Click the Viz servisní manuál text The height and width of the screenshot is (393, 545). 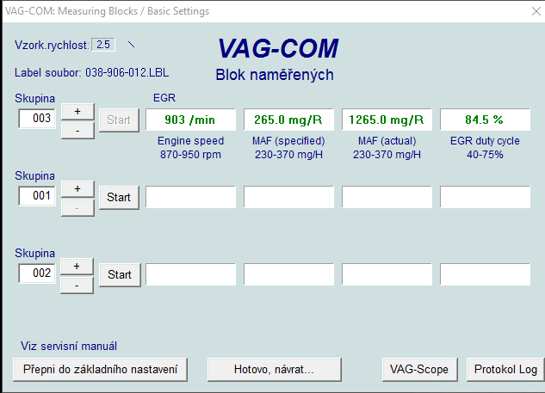point(69,346)
